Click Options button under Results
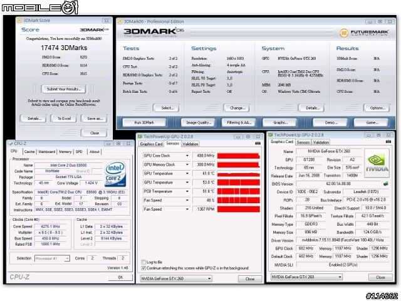Image resolution: width=401 pixels, height=301 pixels. click(x=377, y=108)
